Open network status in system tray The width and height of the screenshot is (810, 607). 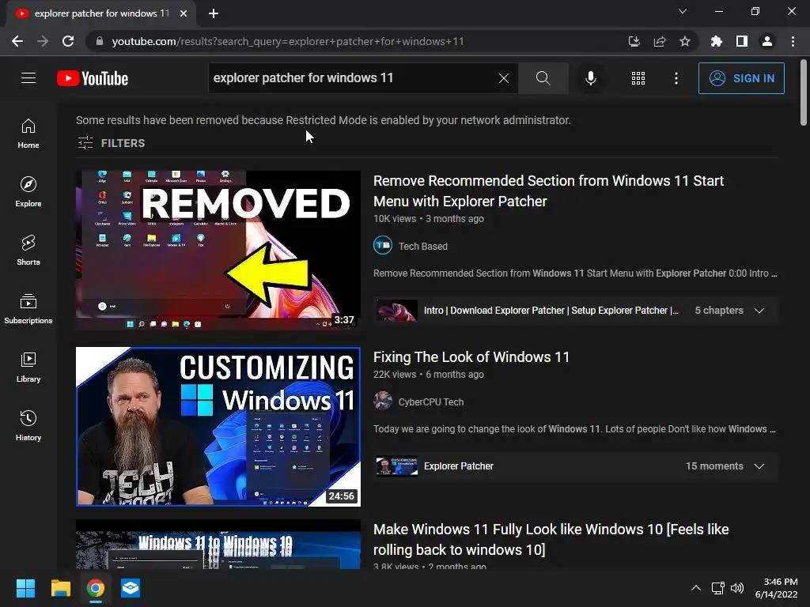(x=717, y=588)
